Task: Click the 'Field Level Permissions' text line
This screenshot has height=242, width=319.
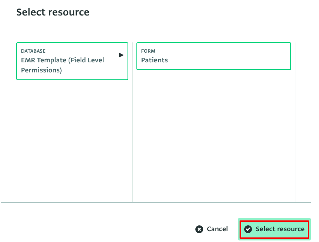Action: click(41, 70)
